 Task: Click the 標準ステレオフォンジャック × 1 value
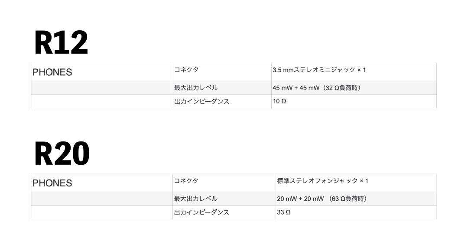(x=322, y=181)
